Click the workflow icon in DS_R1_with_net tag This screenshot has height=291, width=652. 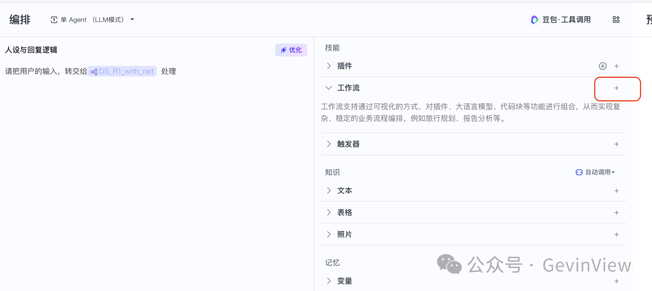click(x=94, y=71)
